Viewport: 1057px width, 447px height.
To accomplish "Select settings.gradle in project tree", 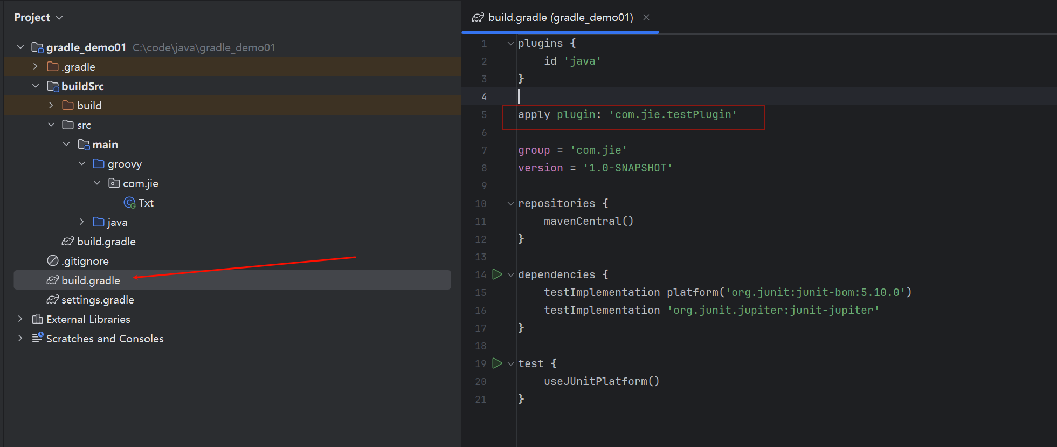I will coord(98,300).
